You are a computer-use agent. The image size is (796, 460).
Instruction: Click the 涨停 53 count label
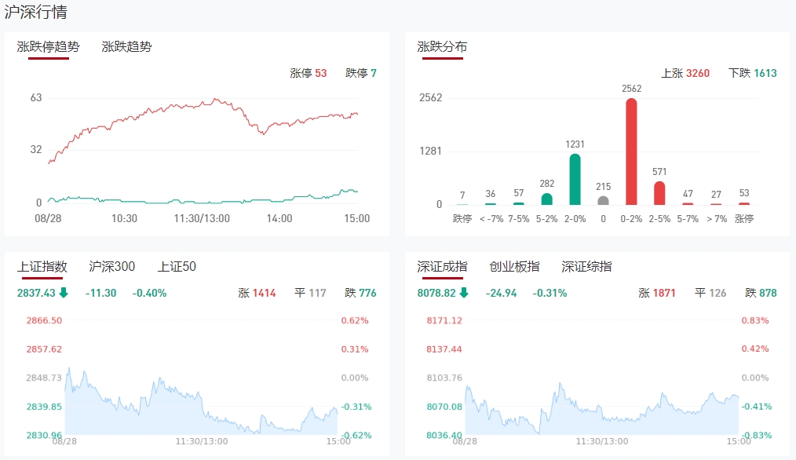[308, 73]
